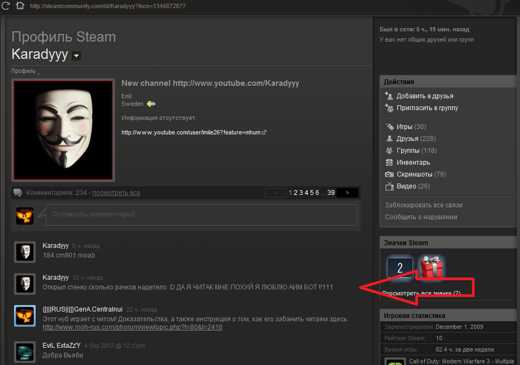Click the groups icon in sidebar

coord(389,151)
